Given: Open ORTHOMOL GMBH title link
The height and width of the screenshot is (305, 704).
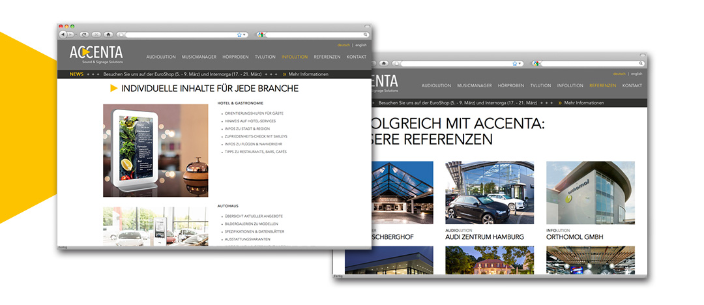Looking at the screenshot, I should pos(575,237).
